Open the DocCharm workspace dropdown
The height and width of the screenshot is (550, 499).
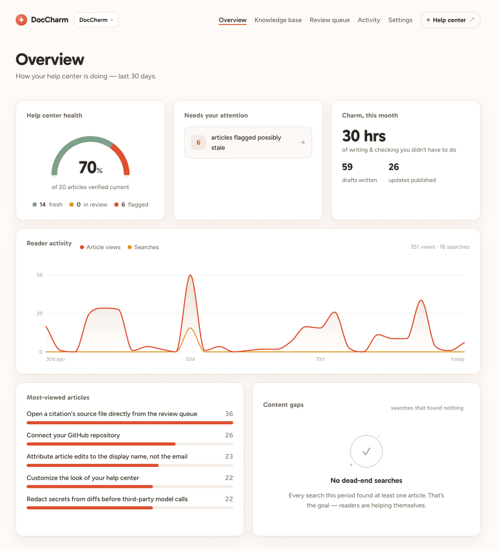[x=96, y=20]
